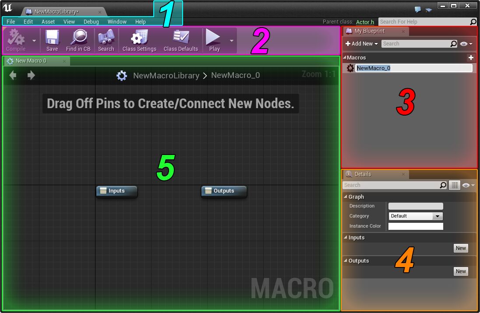Click the NewMacro_0 gear icon in Macros list

point(350,68)
